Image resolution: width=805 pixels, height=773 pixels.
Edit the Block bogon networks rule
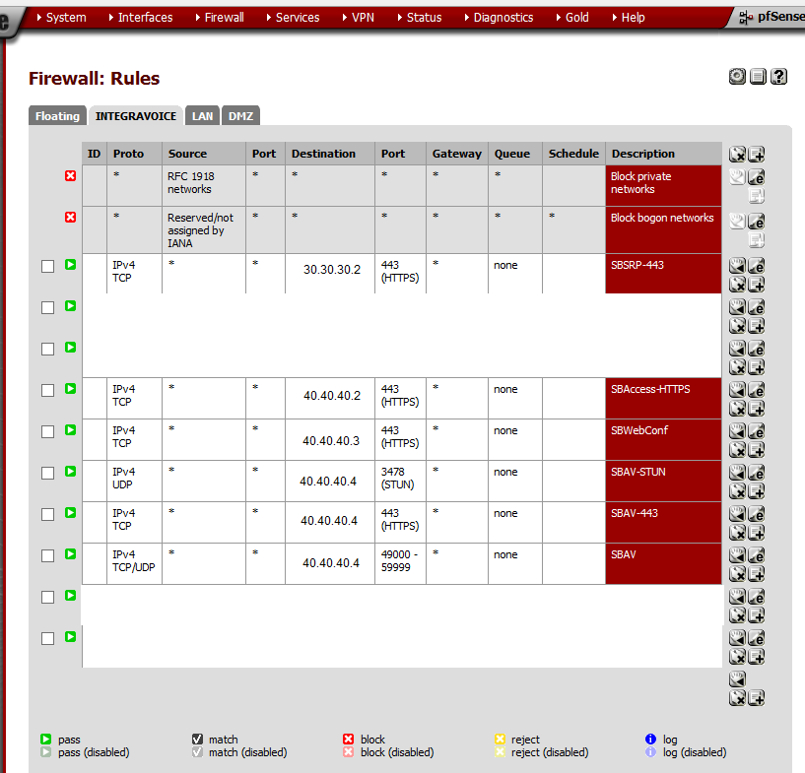tap(757, 222)
